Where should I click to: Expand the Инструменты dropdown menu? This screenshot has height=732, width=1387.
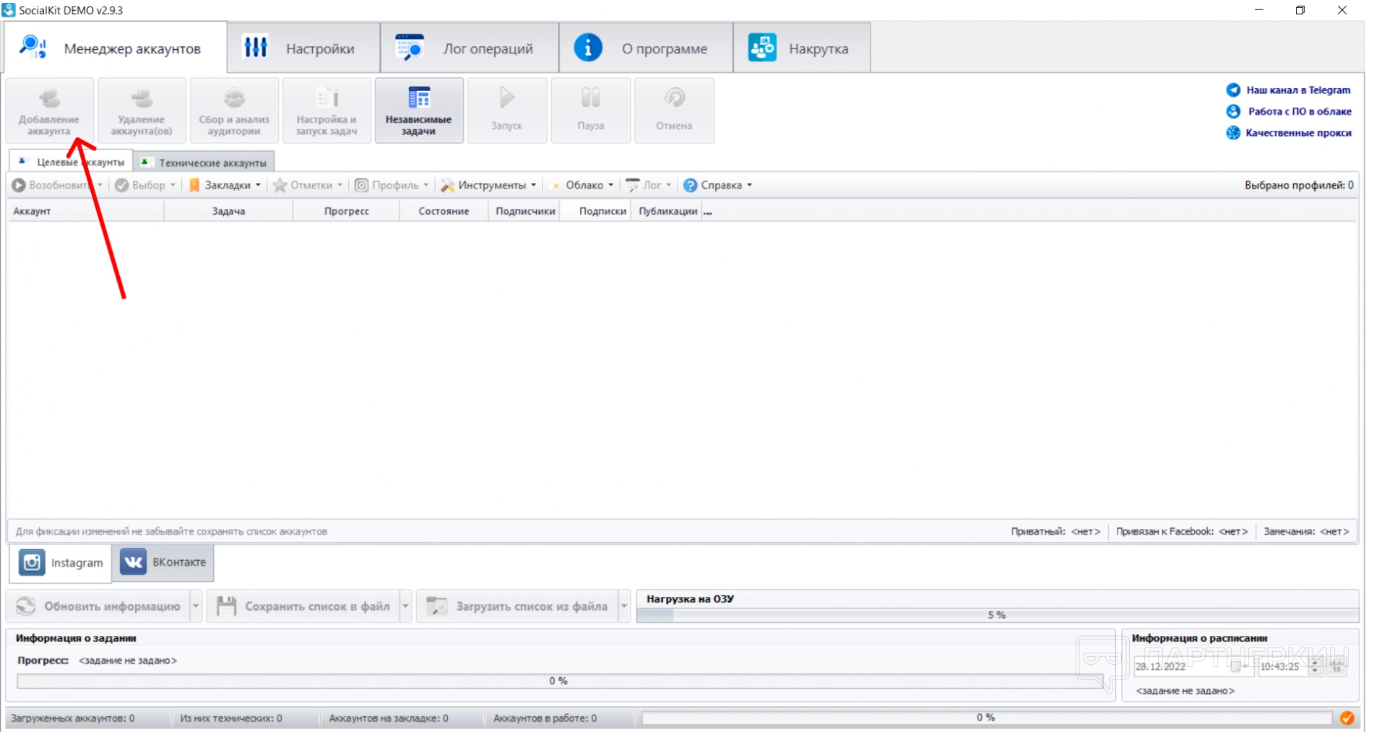491,186
